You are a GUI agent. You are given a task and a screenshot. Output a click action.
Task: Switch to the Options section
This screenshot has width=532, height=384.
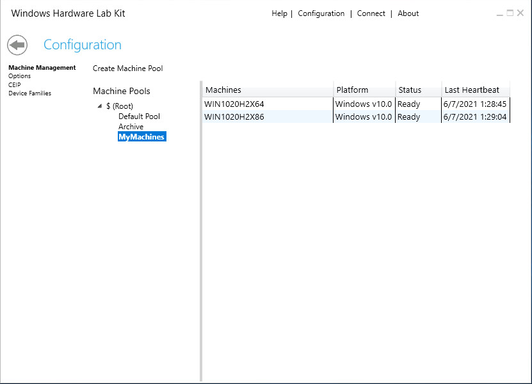click(20, 76)
